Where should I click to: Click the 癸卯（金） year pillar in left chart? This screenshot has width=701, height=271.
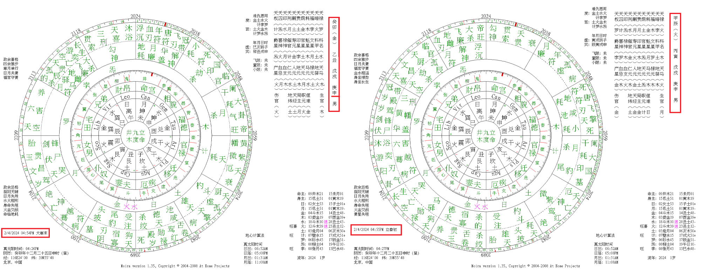(334, 33)
